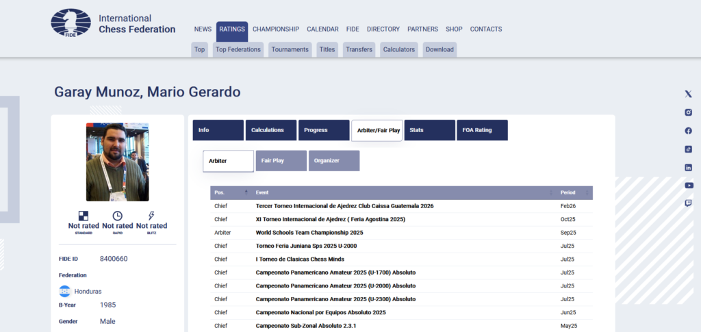Open the World Schools Team Championship 2025 event
Screen dimensions: 701x332
[x=309, y=233]
